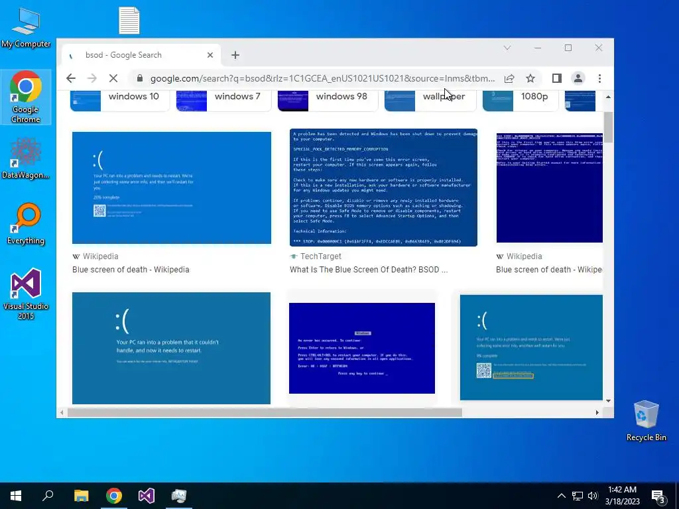
Task: Open the tab search chevron in Chrome title bar
Action: (x=507, y=48)
